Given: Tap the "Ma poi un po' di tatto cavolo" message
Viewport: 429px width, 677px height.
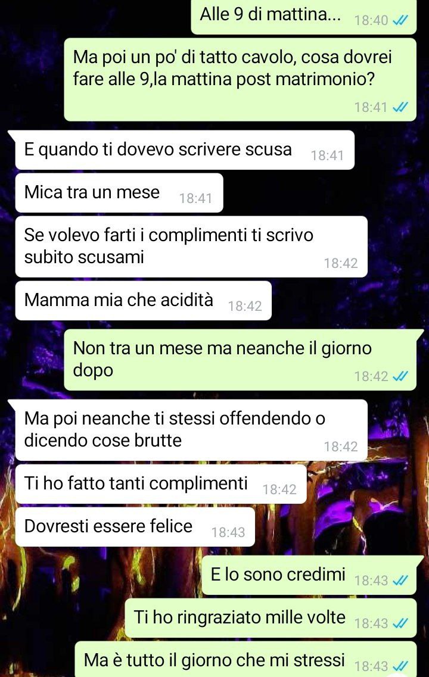Looking at the screenshot, I should coord(240,79).
